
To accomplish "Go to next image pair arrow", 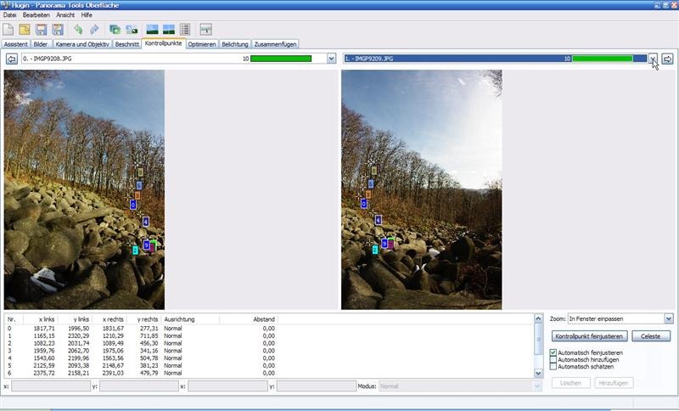I will click(667, 59).
